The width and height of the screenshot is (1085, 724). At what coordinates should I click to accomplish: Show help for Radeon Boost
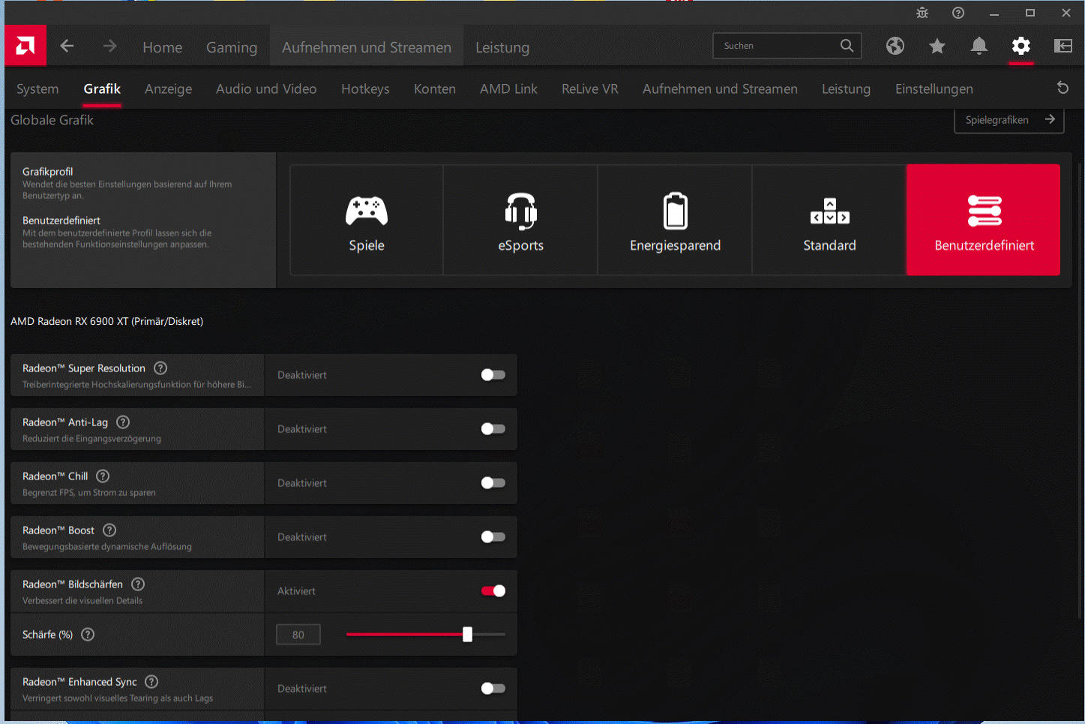[109, 530]
